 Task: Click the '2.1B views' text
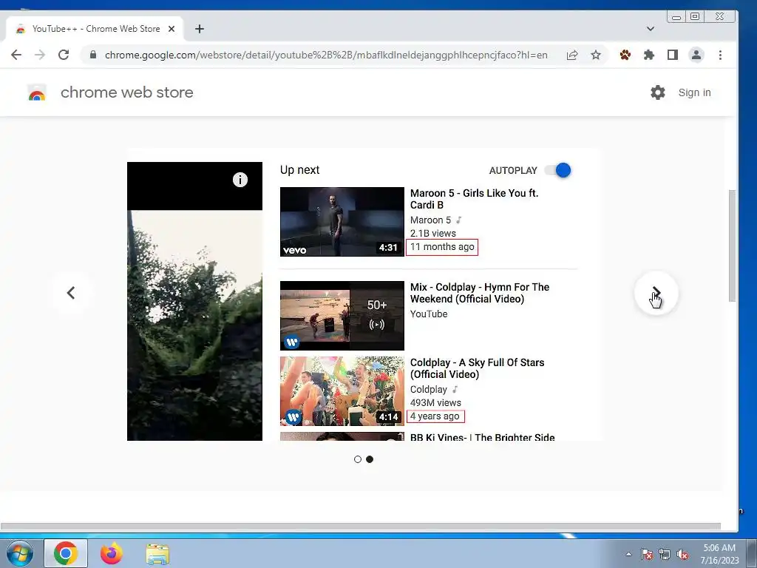(x=433, y=233)
